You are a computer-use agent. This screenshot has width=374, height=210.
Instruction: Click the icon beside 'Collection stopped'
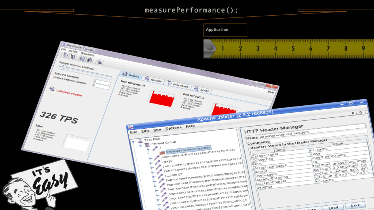pyautogui.click(x=52, y=89)
